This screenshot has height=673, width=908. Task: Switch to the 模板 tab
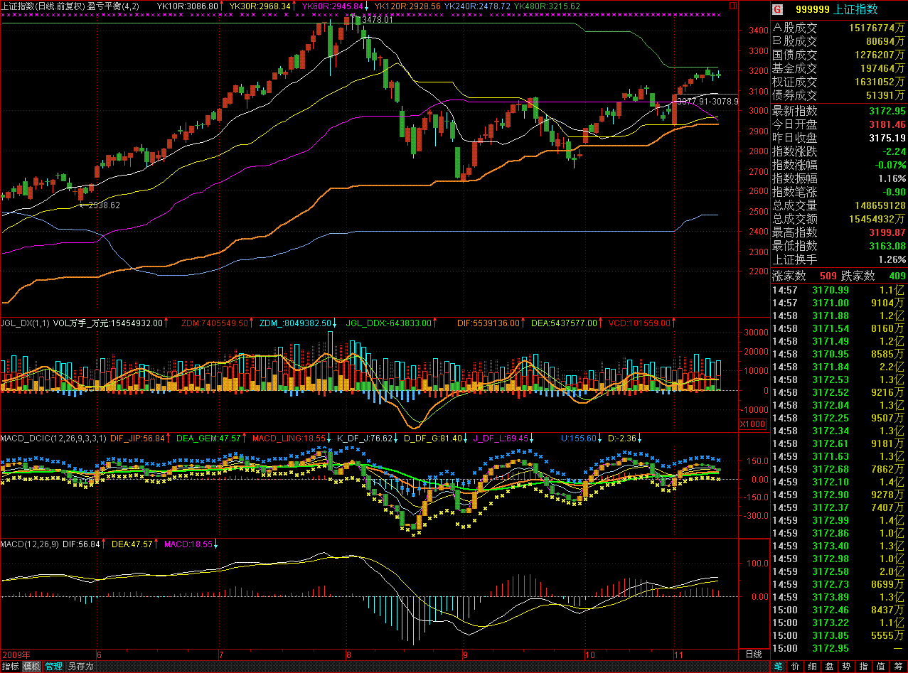point(32,667)
